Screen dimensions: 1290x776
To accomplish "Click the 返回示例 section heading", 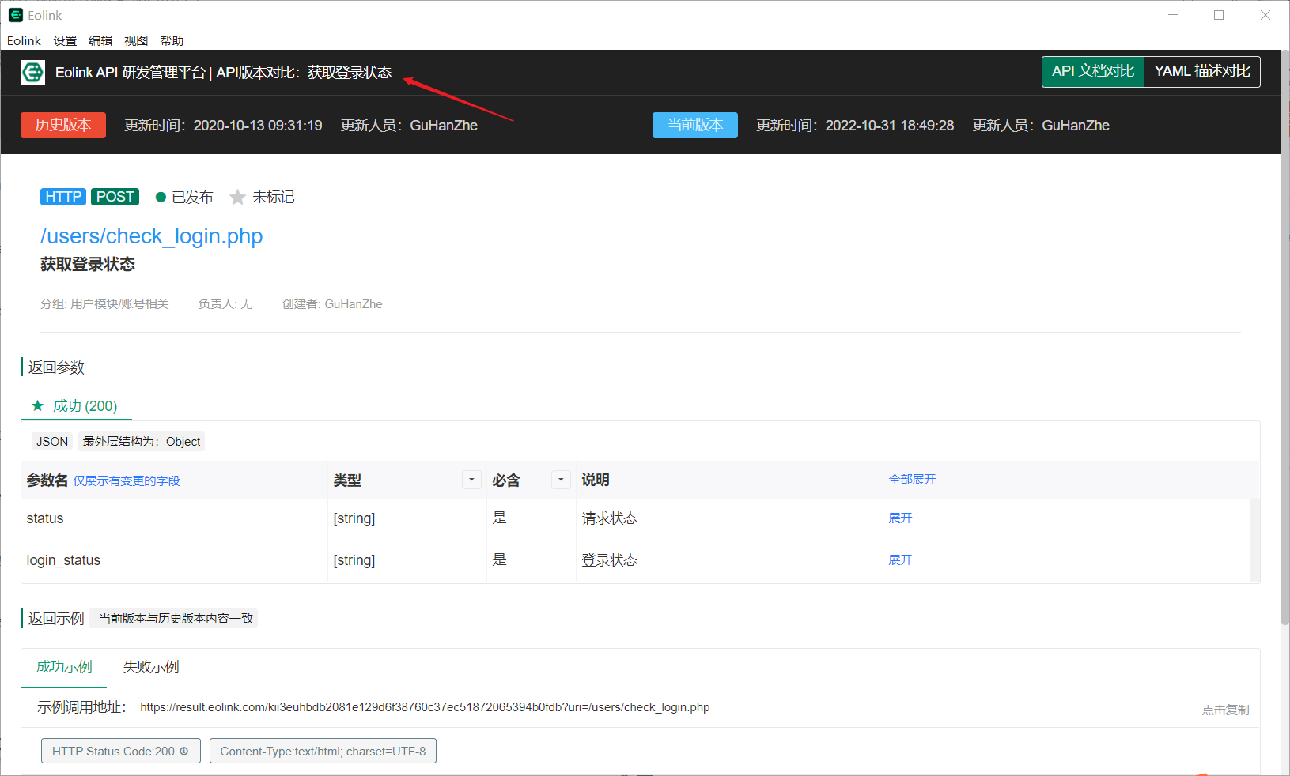I will pyautogui.click(x=56, y=619).
